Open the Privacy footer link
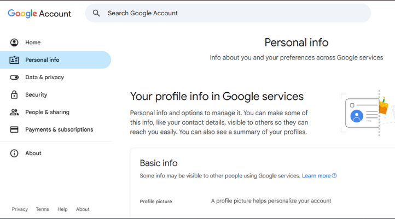Image resolution: width=395 pixels, height=219 pixels. 20,209
